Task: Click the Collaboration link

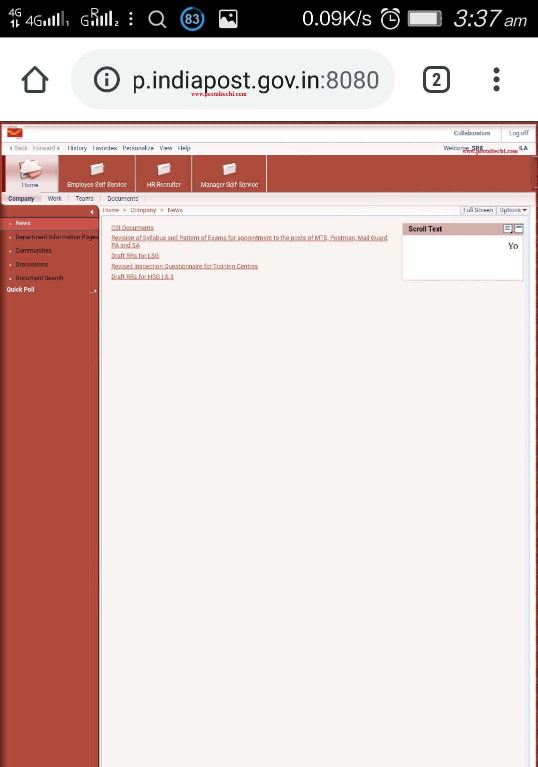Action: pyautogui.click(x=472, y=133)
